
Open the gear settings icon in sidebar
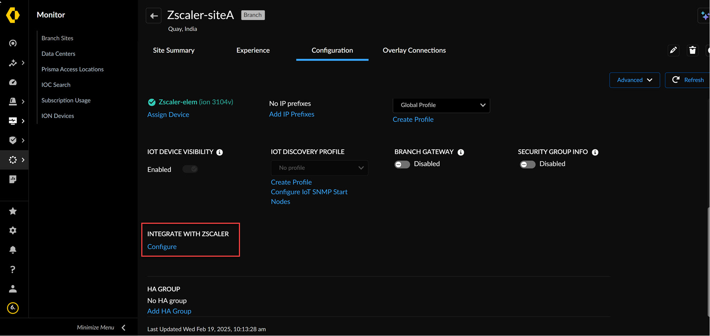(x=13, y=230)
